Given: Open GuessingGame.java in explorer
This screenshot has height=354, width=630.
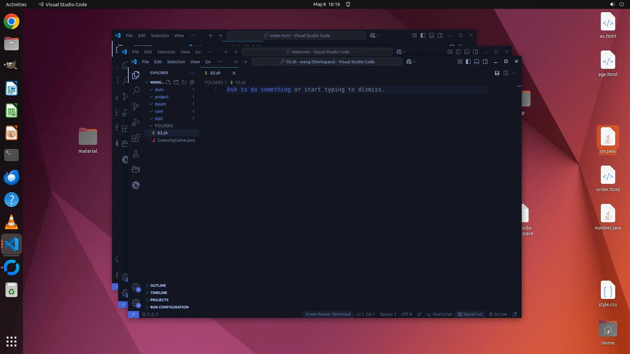Looking at the screenshot, I should [176, 140].
